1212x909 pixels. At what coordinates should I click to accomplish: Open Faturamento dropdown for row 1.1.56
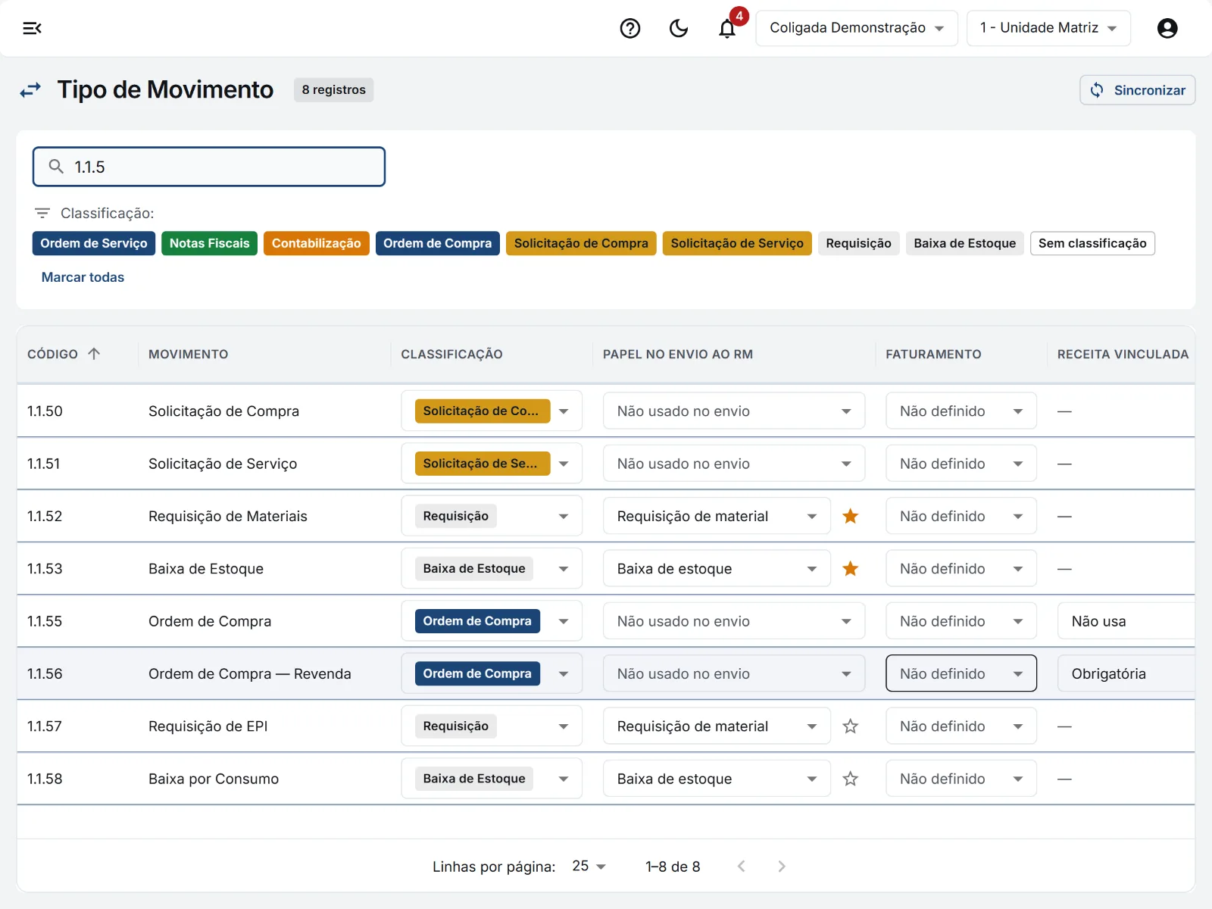961,673
